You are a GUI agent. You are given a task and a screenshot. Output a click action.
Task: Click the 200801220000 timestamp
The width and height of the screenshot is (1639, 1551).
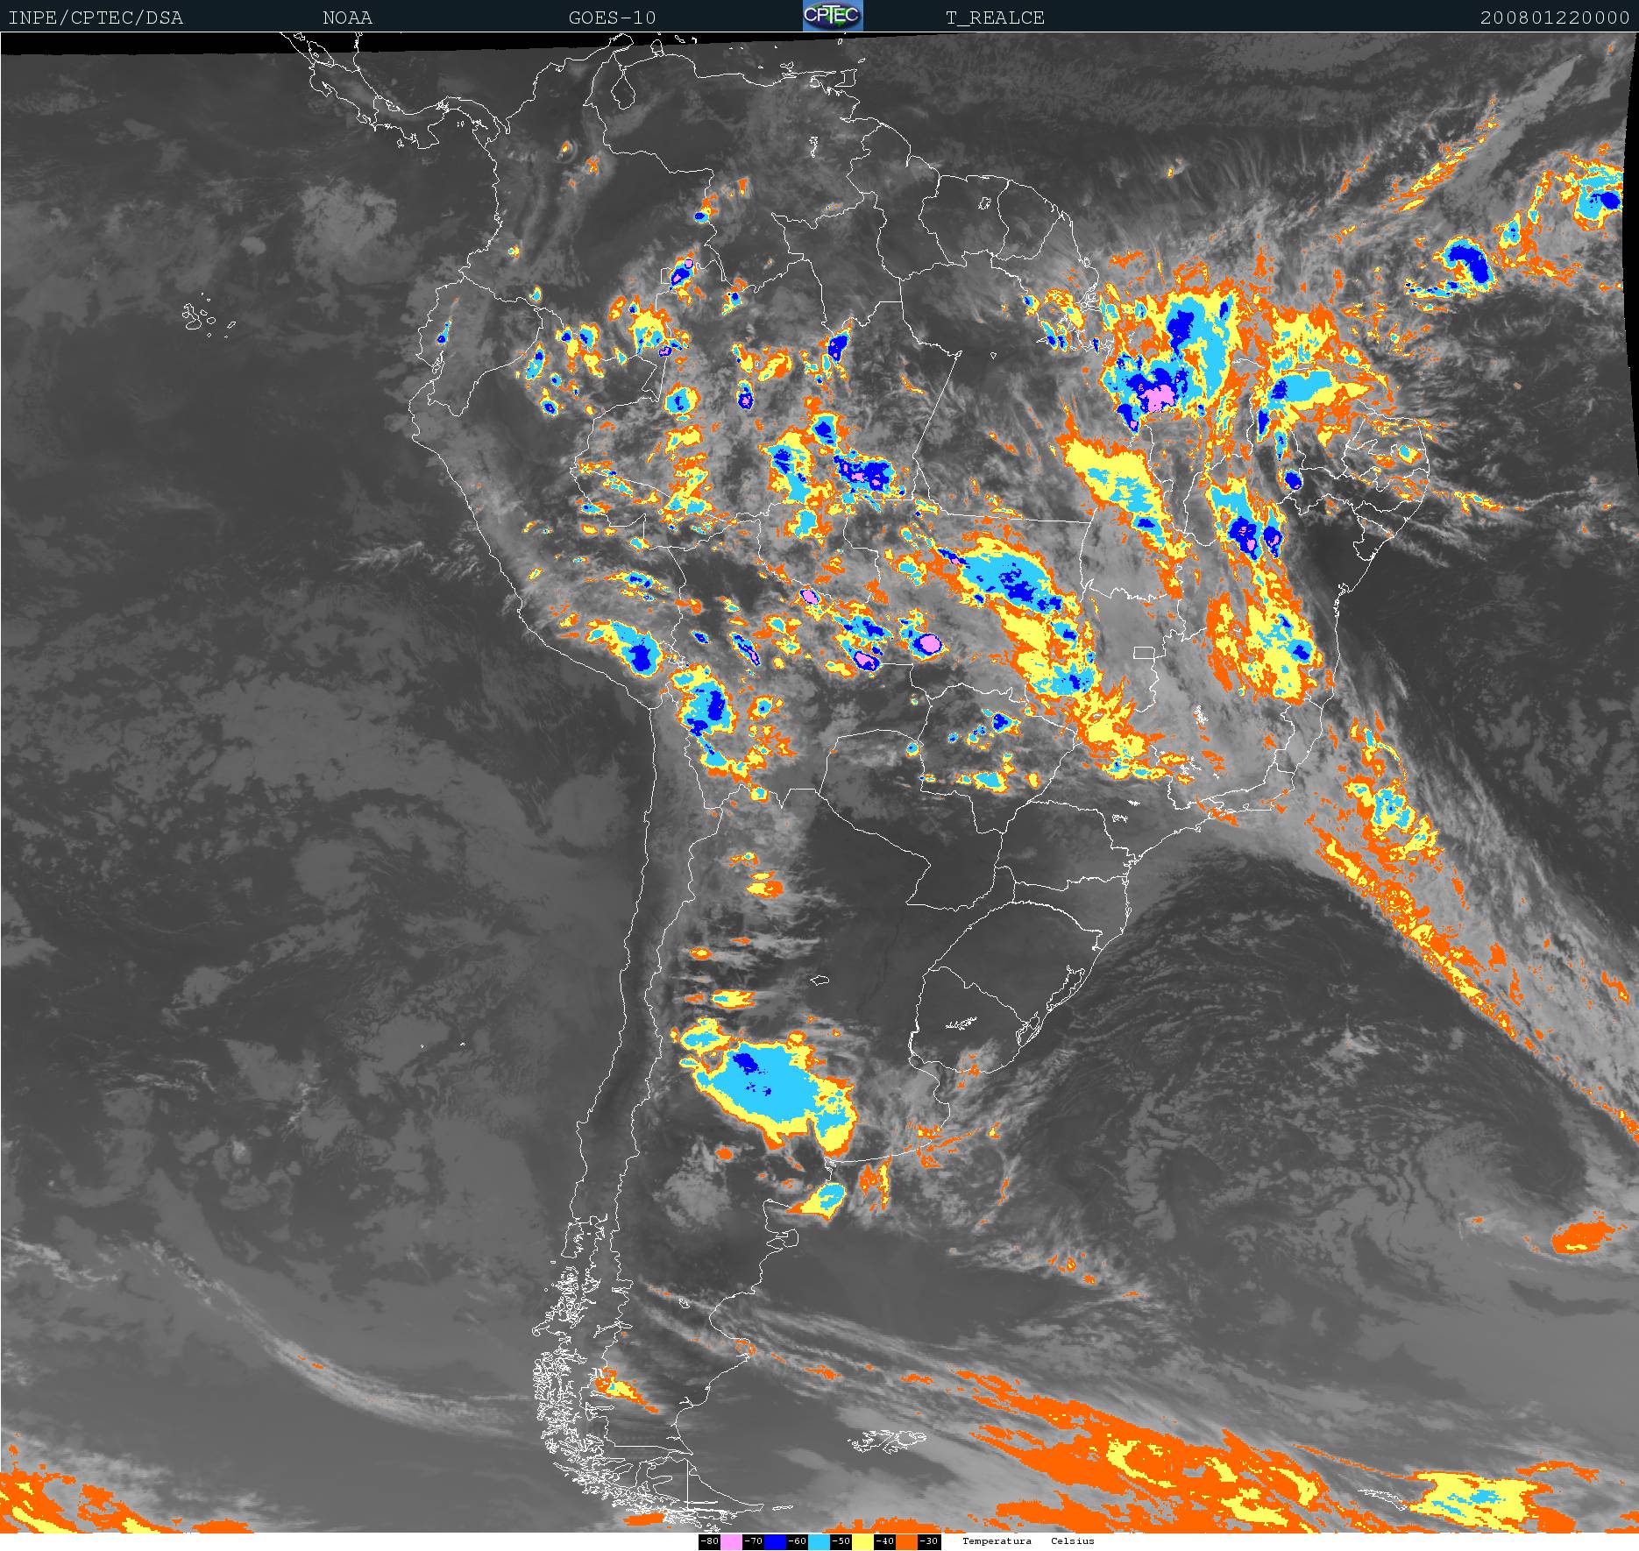1555,18
